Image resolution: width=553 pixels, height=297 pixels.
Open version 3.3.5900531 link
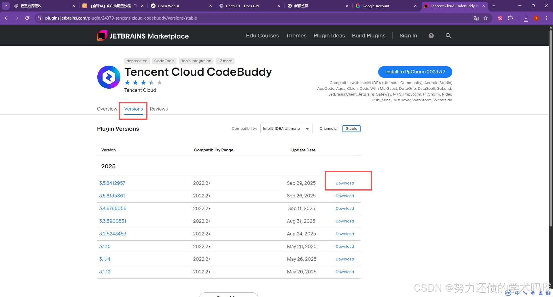[113, 221]
